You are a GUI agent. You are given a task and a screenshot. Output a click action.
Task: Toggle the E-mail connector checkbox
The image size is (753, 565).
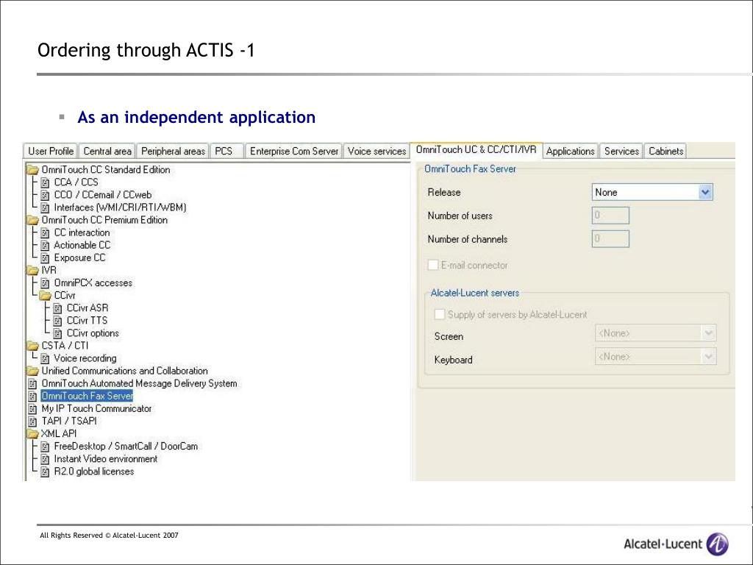tap(432, 265)
